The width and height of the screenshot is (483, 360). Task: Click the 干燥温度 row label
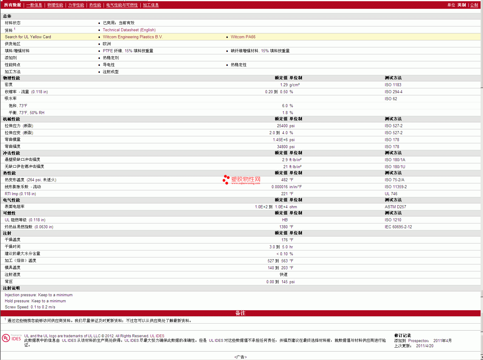12,240
